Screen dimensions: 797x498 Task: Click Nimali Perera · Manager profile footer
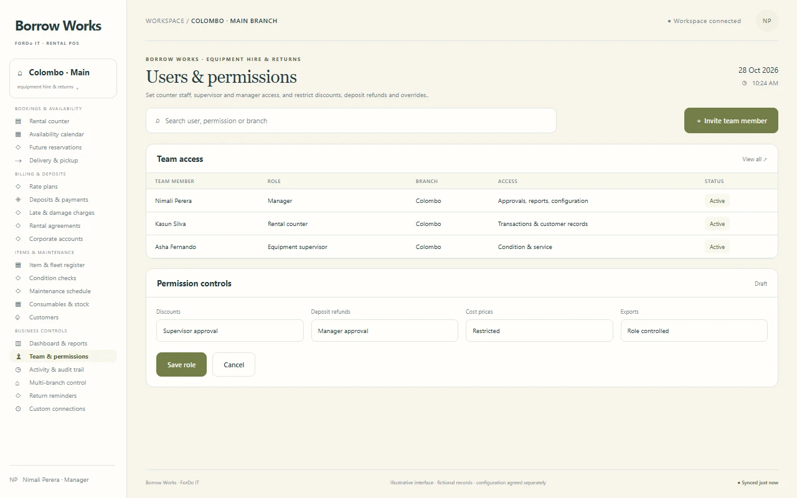(x=49, y=480)
